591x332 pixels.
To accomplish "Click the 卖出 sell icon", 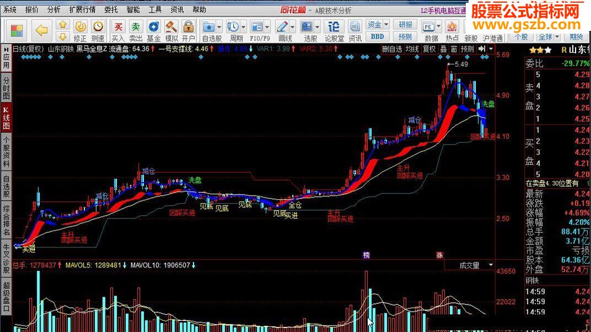I will 136,27.
